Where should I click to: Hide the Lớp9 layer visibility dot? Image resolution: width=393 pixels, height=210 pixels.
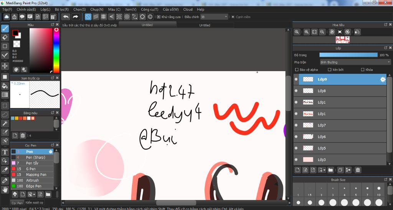pyautogui.click(x=296, y=80)
